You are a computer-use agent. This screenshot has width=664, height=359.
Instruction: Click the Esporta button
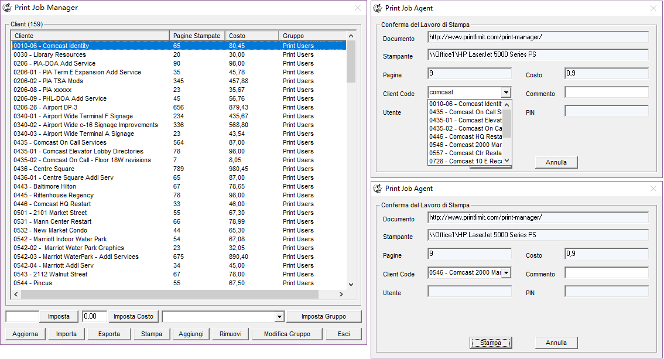tap(109, 334)
